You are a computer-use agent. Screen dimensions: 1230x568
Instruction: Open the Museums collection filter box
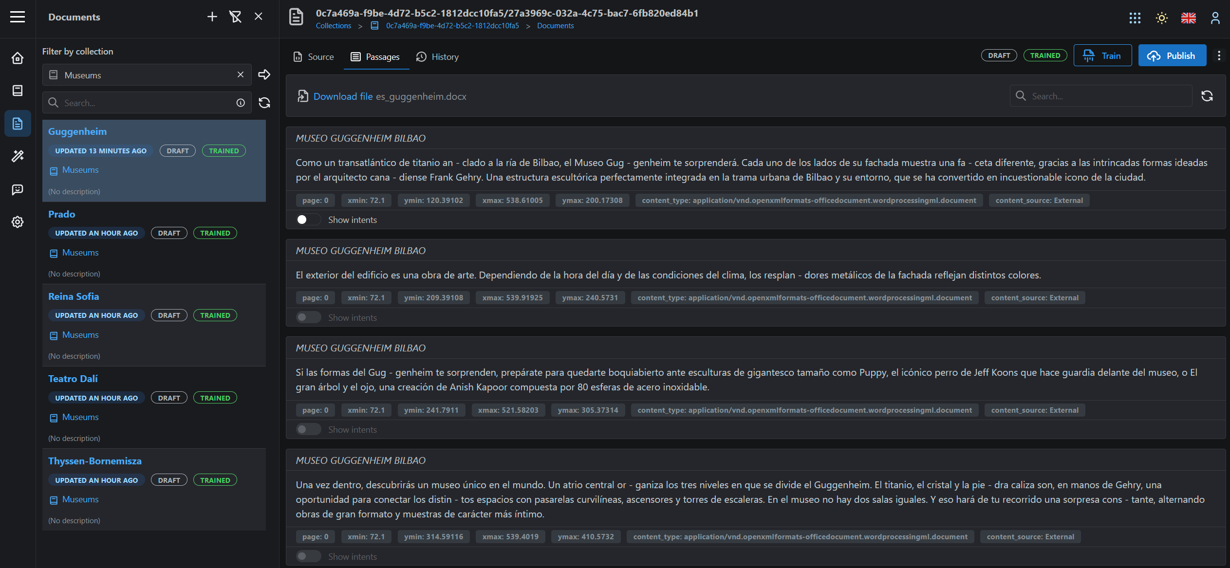pos(147,75)
